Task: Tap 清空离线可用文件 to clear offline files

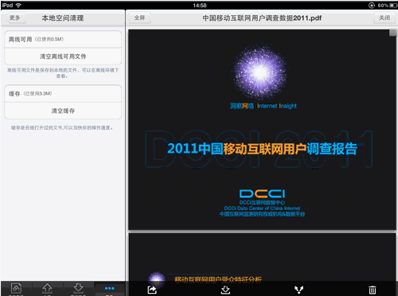Action: (63, 56)
